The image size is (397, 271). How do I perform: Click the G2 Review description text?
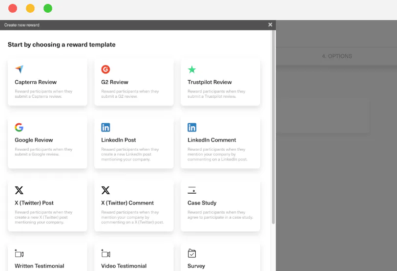point(130,94)
